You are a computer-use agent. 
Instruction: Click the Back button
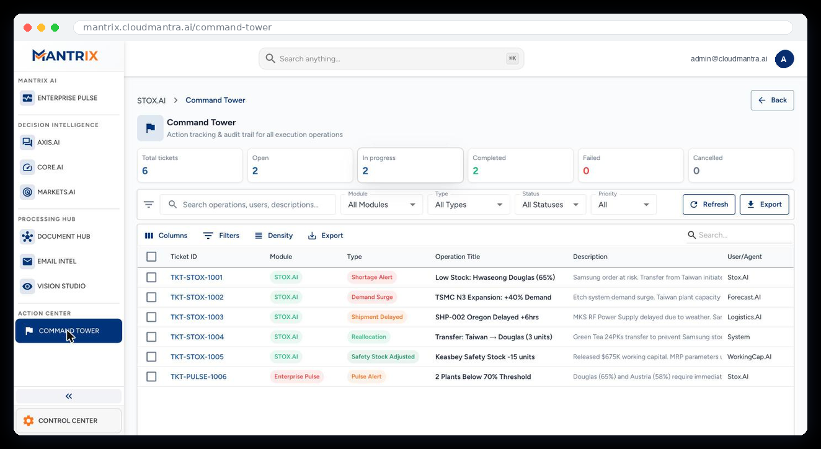(x=772, y=100)
